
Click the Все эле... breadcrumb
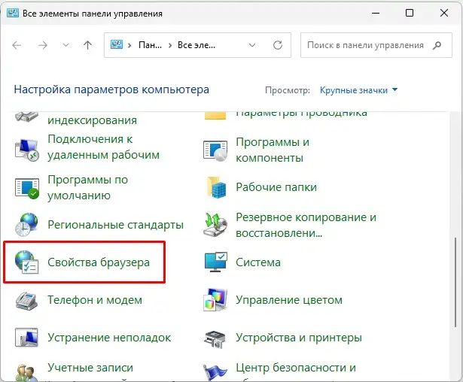(196, 45)
